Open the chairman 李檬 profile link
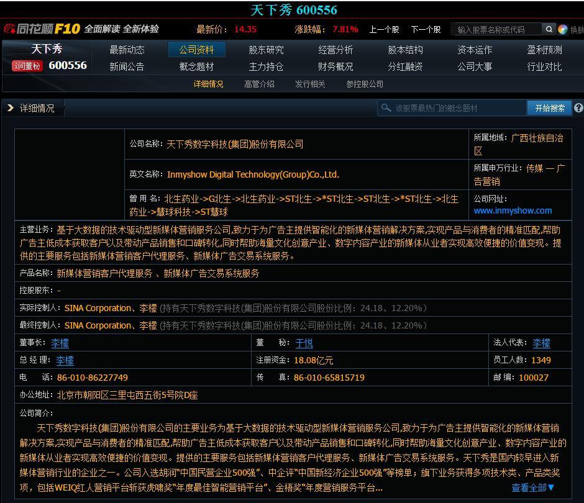The width and height of the screenshot is (584, 503). coord(60,343)
